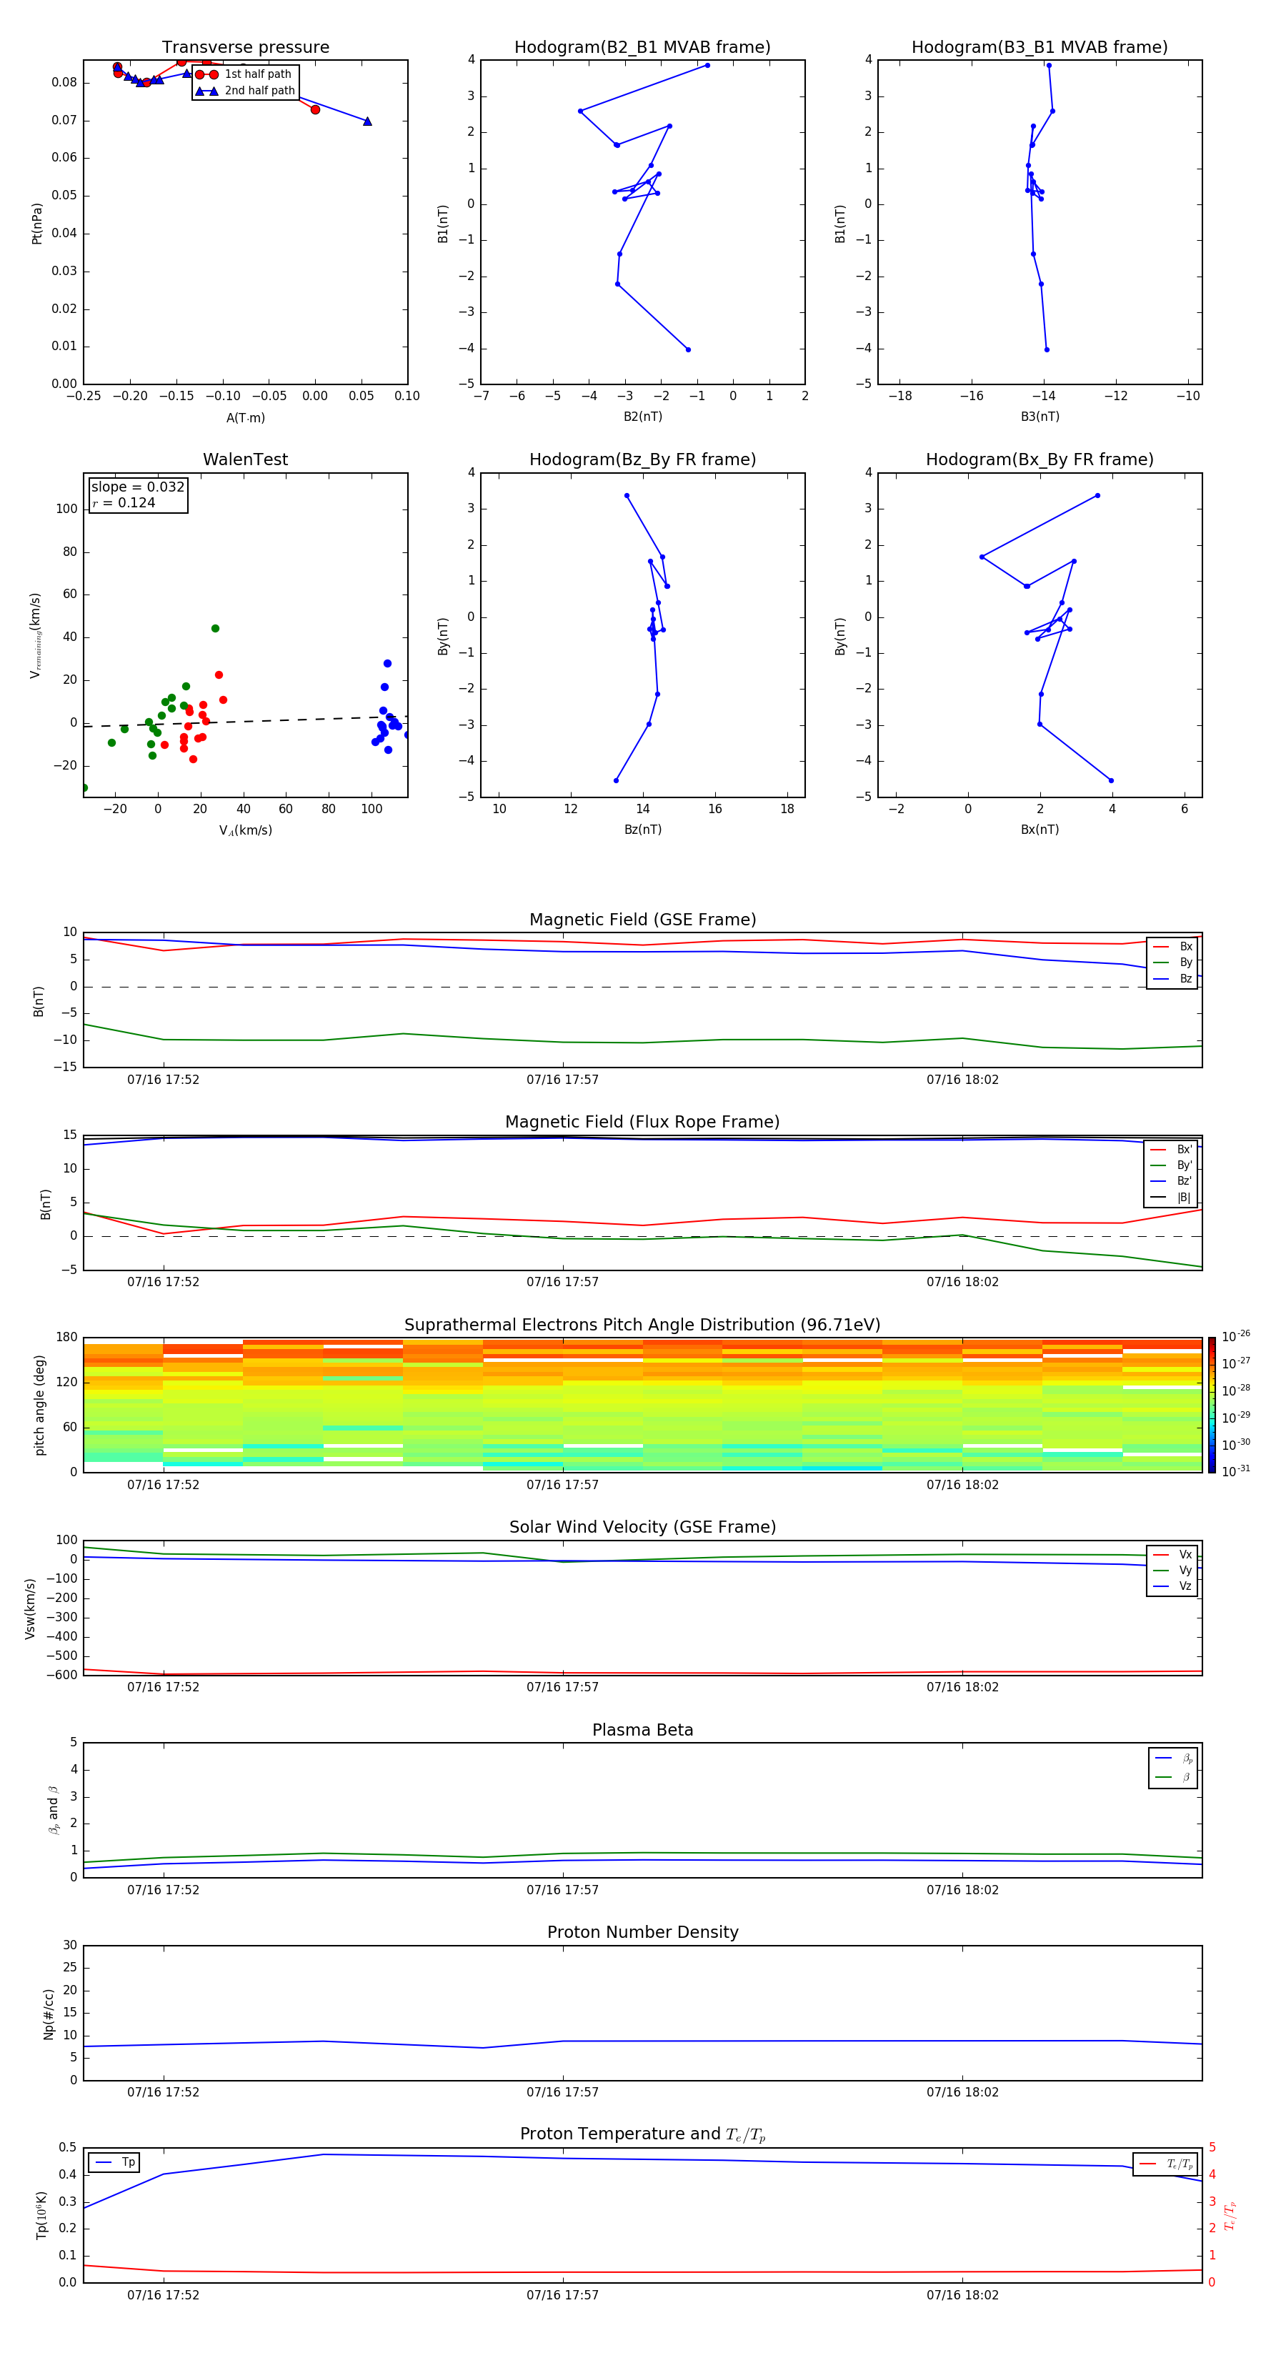Click the 'Plasma Beta' plot title
The height and width of the screenshot is (2358, 1286).
[642, 1731]
